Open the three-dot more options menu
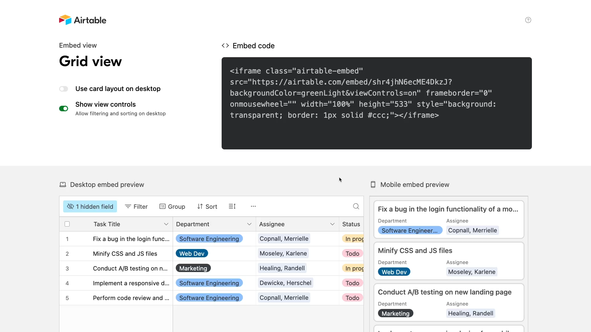The image size is (591, 332). click(253, 206)
